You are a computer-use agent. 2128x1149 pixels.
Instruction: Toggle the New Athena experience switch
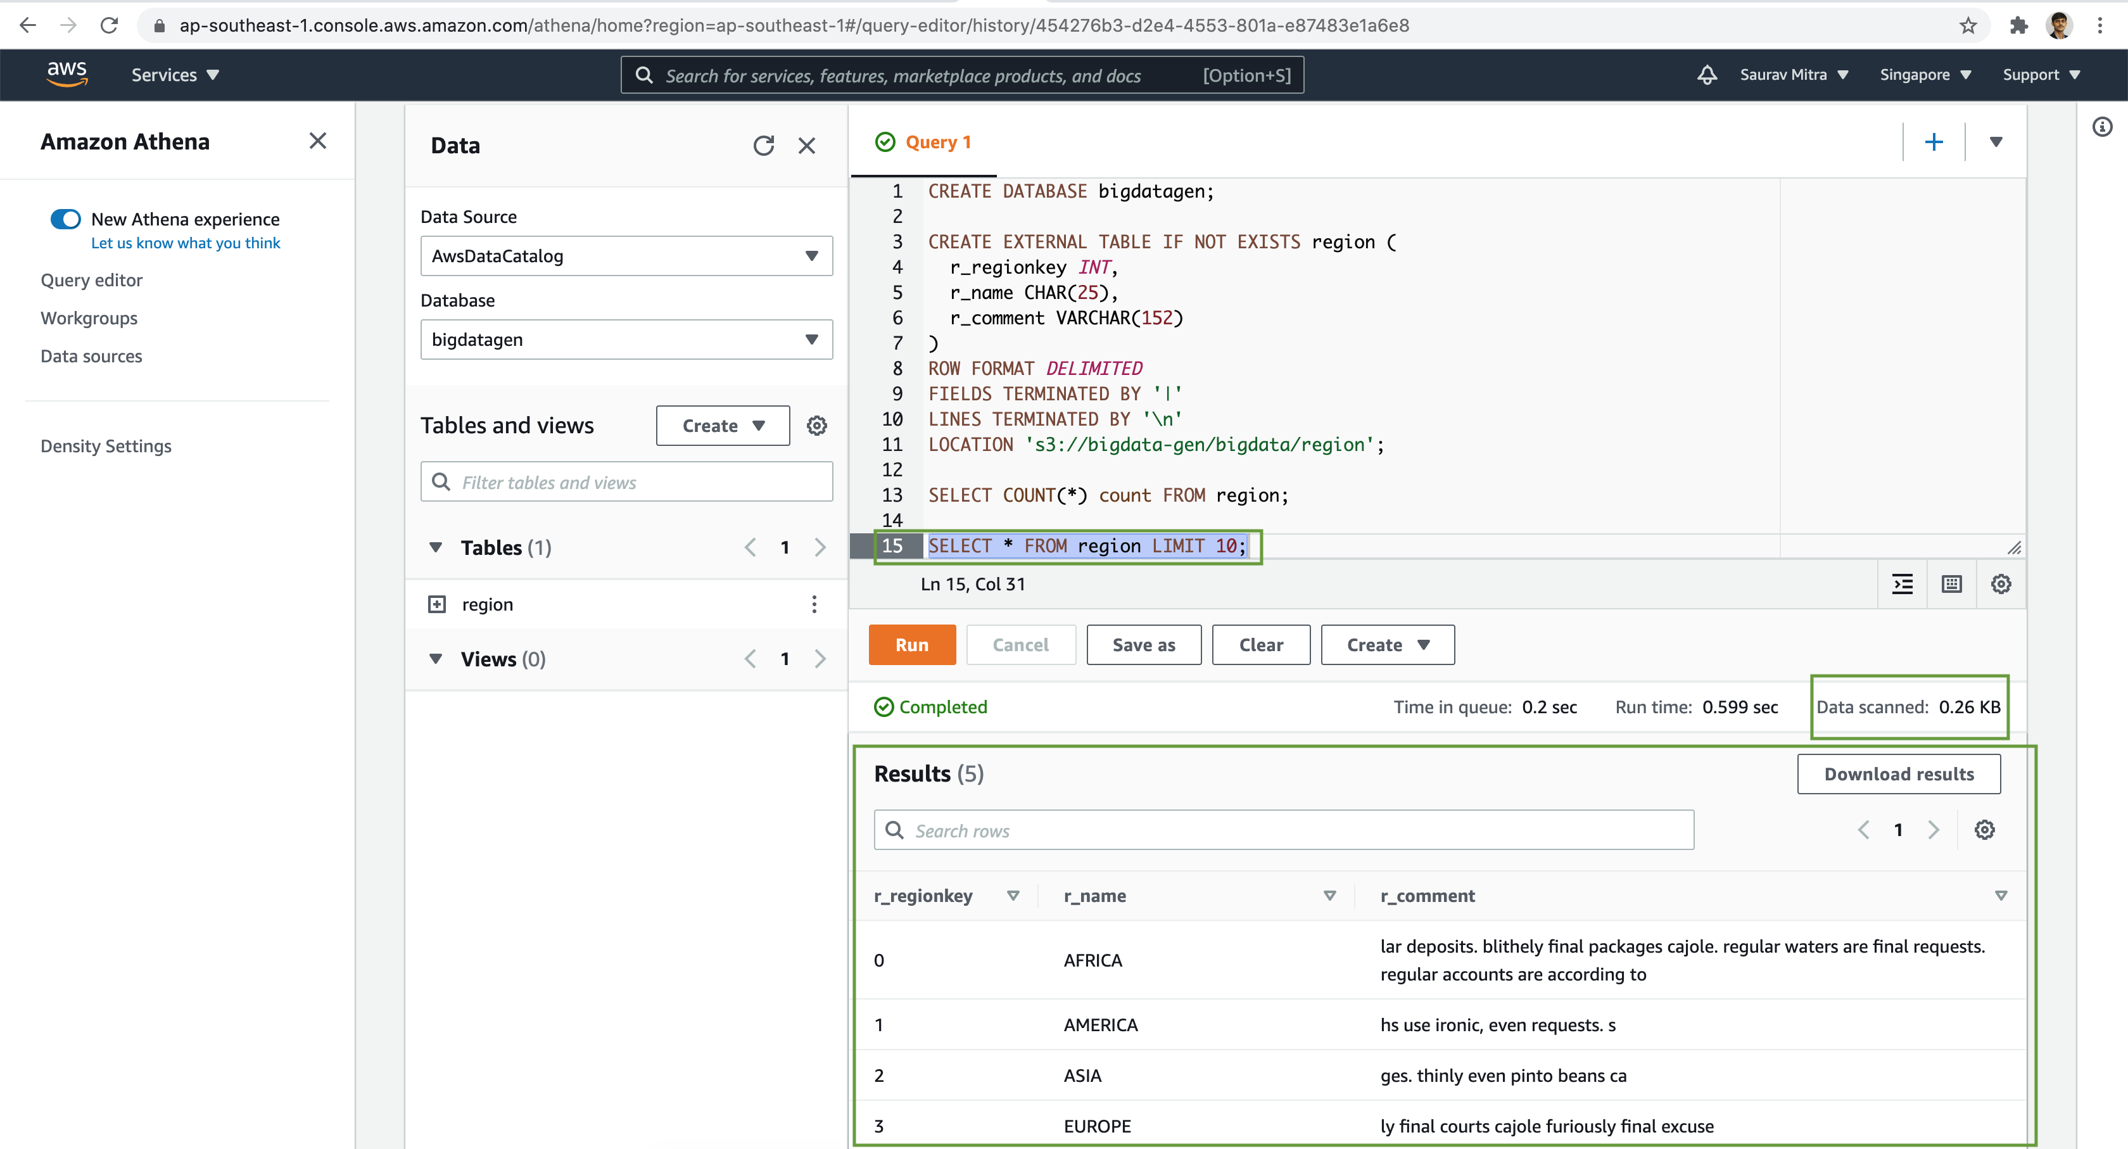[65, 220]
